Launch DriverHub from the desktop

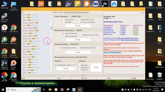pos(4,40)
